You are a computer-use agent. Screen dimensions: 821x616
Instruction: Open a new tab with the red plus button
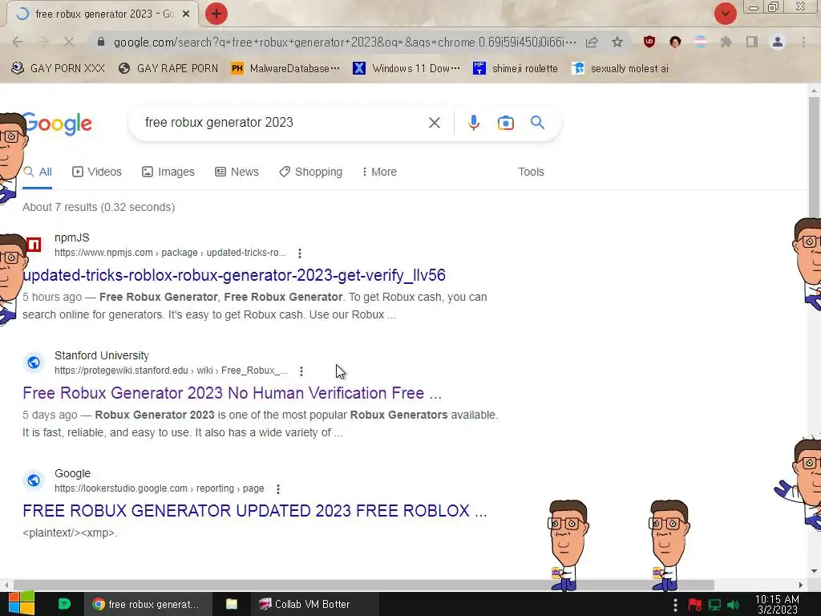point(216,14)
